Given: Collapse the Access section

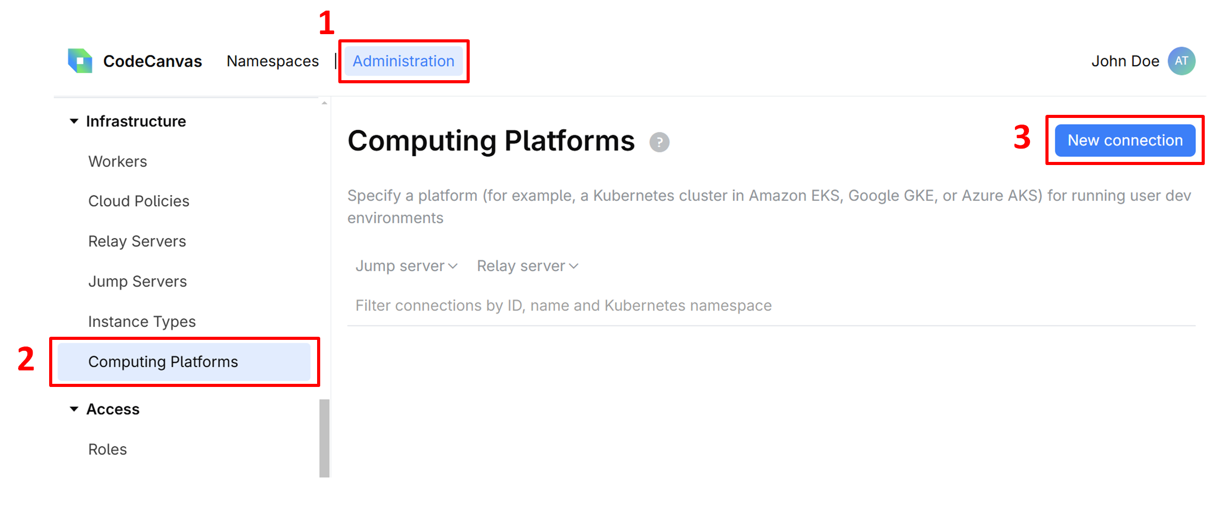Looking at the screenshot, I should pos(74,409).
